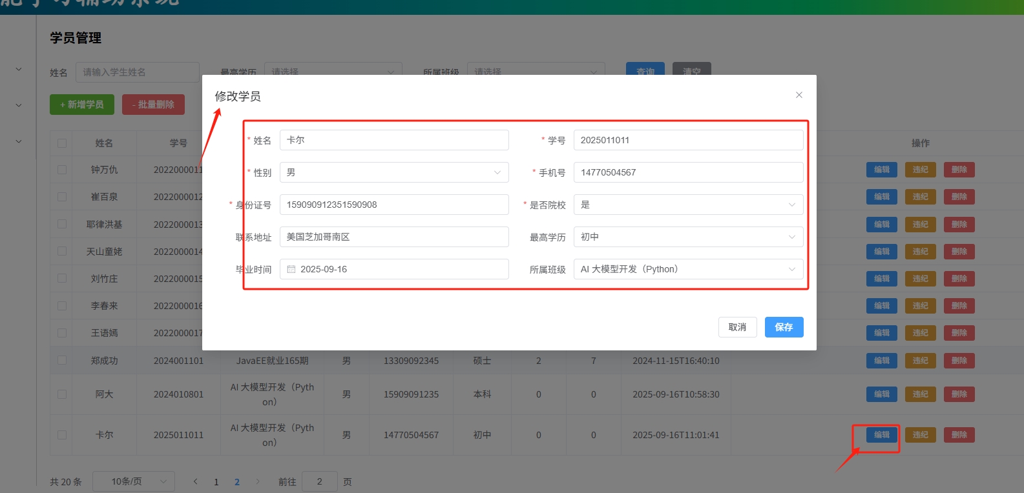Toggle the select-all checkbox in table header

pyautogui.click(x=62, y=143)
